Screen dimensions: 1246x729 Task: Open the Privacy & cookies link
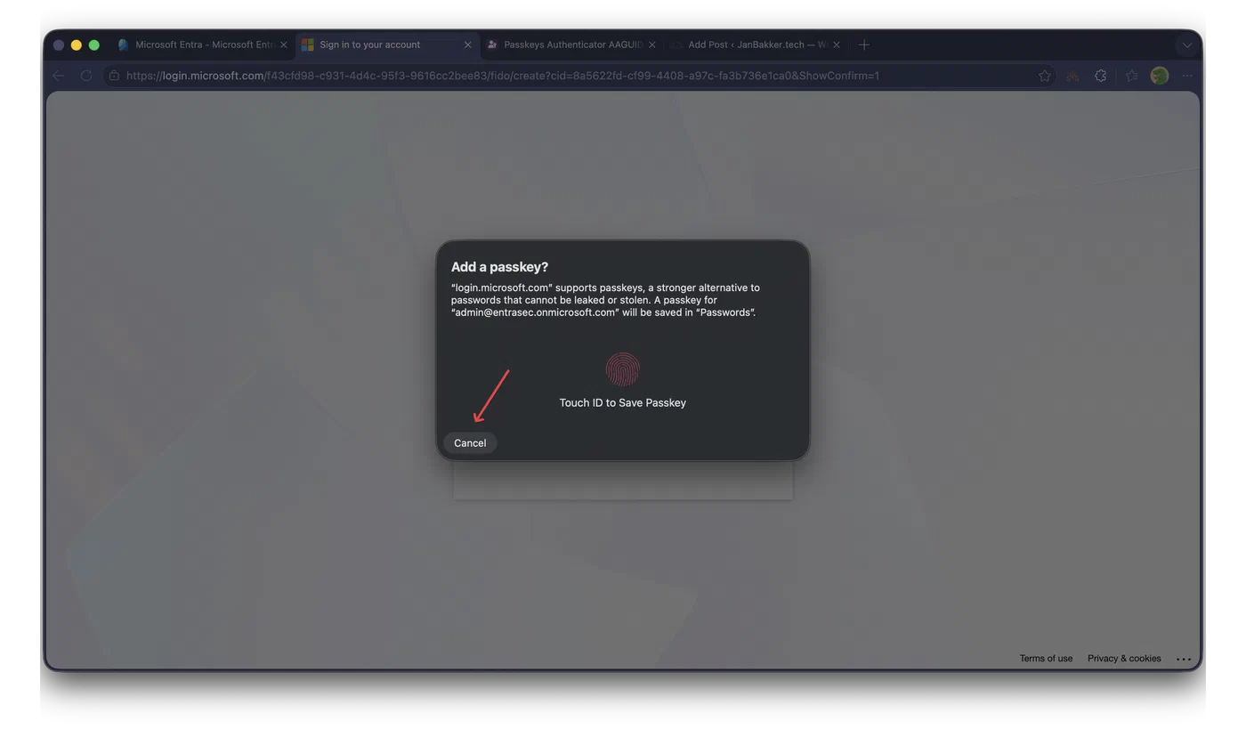point(1124,659)
